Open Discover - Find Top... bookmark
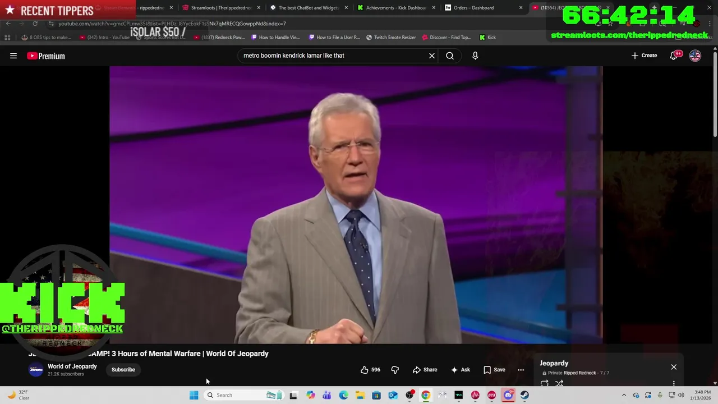The height and width of the screenshot is (404, 718). point(447,38)
